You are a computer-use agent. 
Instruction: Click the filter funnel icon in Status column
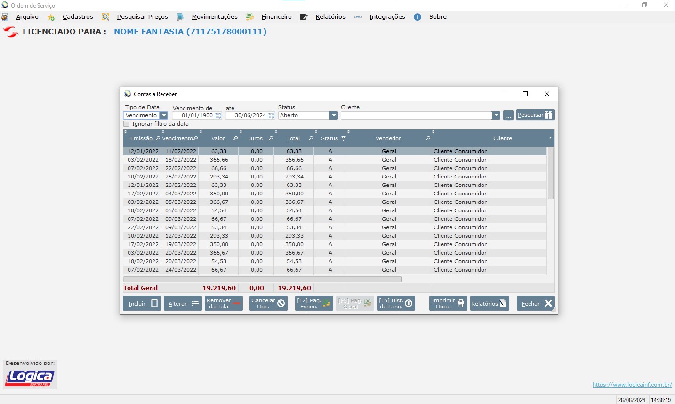coord(343,138)
